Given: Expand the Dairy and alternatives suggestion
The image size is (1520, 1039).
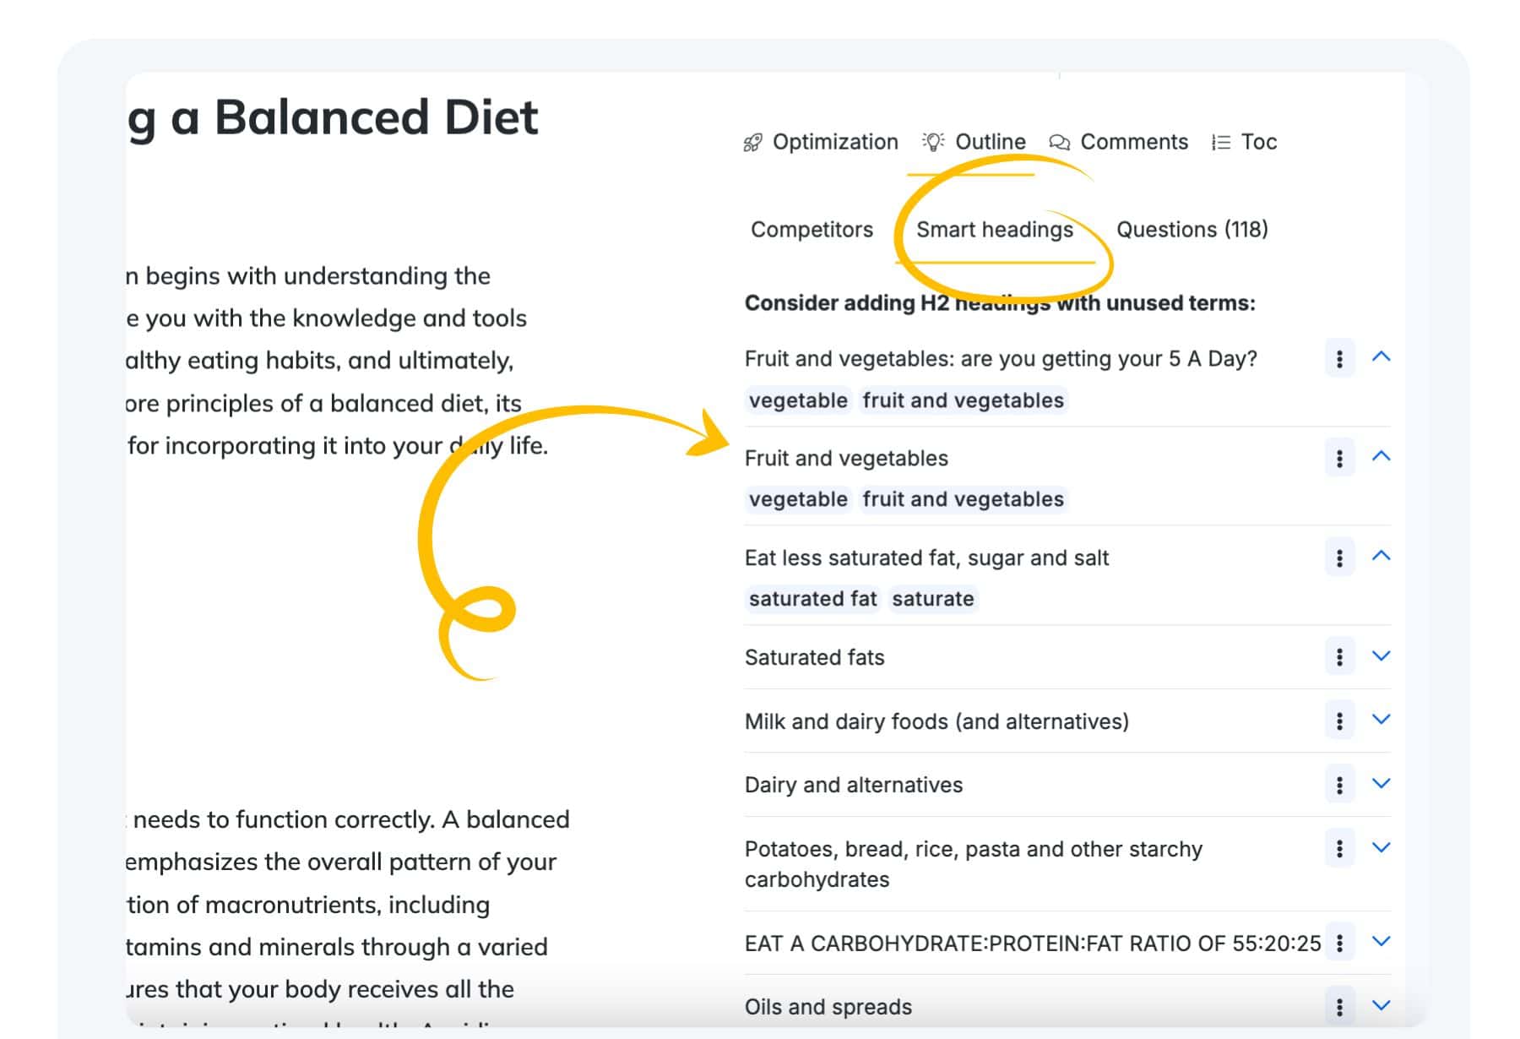Looking at the screenshot, I should pos(1382,784).
